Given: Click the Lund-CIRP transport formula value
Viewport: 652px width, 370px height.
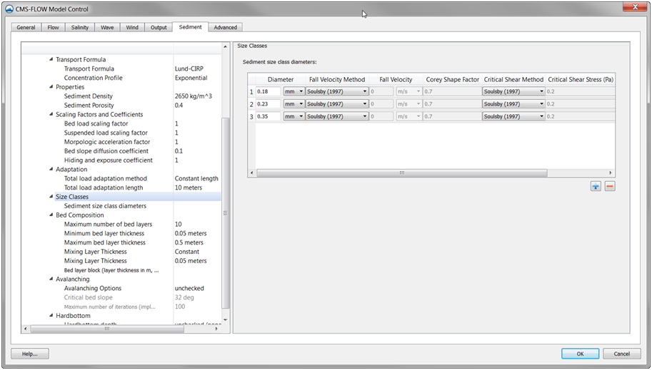Looking at the screenshot, I should coord(189,68).
